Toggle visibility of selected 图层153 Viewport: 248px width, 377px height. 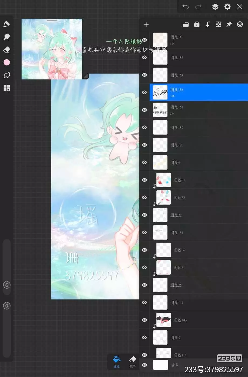[144, 92]
